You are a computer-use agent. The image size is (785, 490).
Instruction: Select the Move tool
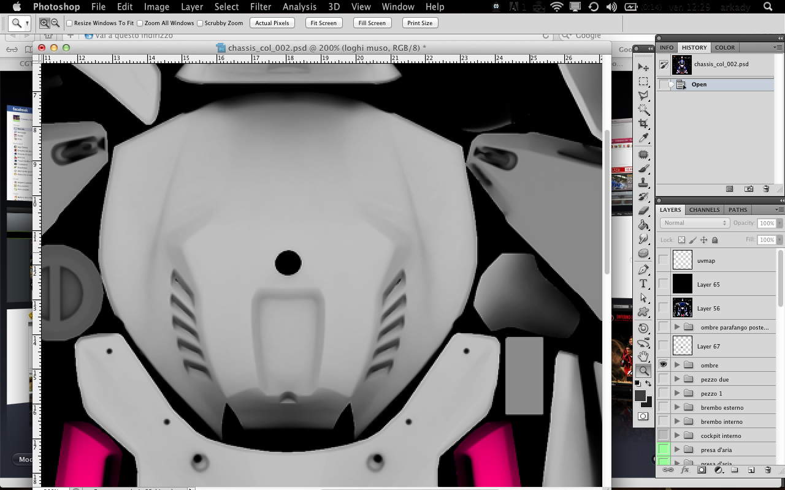(643, 67)
